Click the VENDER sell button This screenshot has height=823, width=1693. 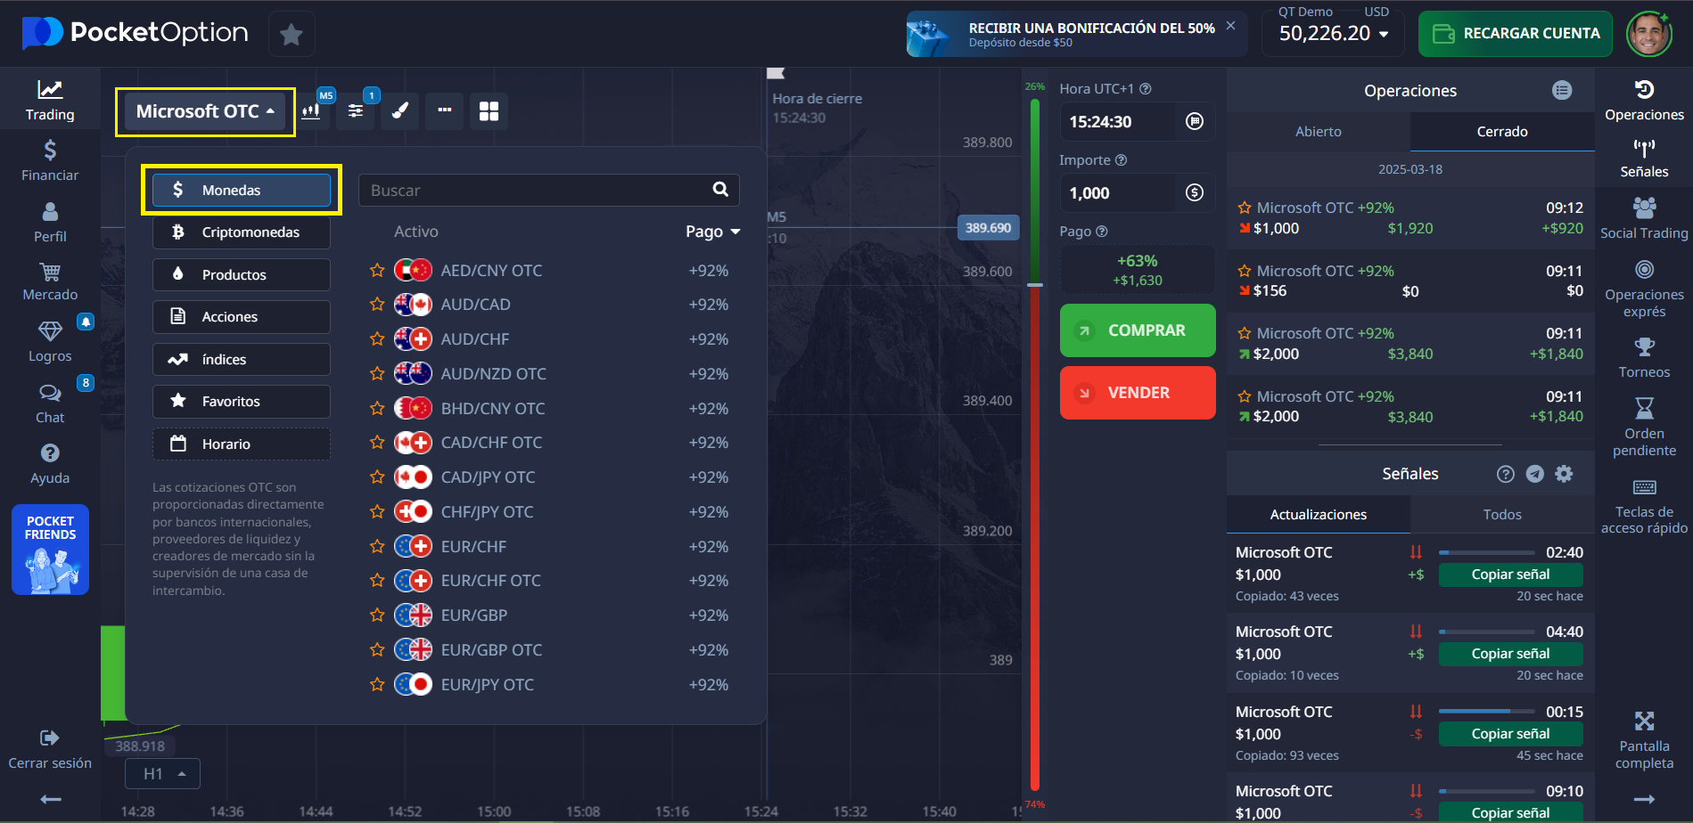(x=1138, y=393)
